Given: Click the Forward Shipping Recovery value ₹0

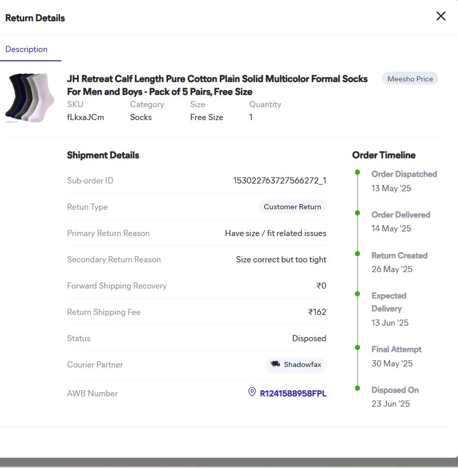Looking at the screenshot, I should [x=321, y=286].
